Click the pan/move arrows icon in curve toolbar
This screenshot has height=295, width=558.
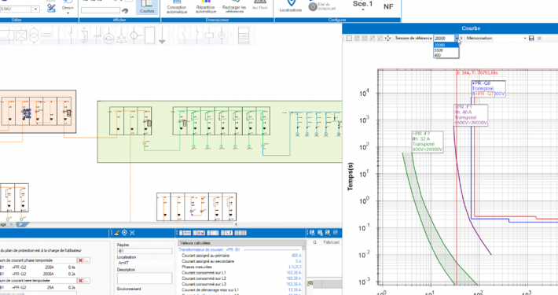(388, 38)
